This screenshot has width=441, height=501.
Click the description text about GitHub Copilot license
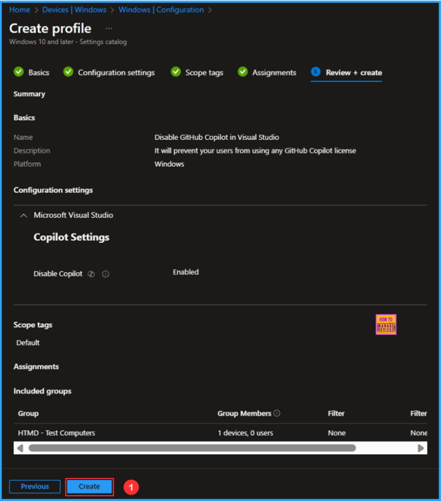tap(255, 151)
